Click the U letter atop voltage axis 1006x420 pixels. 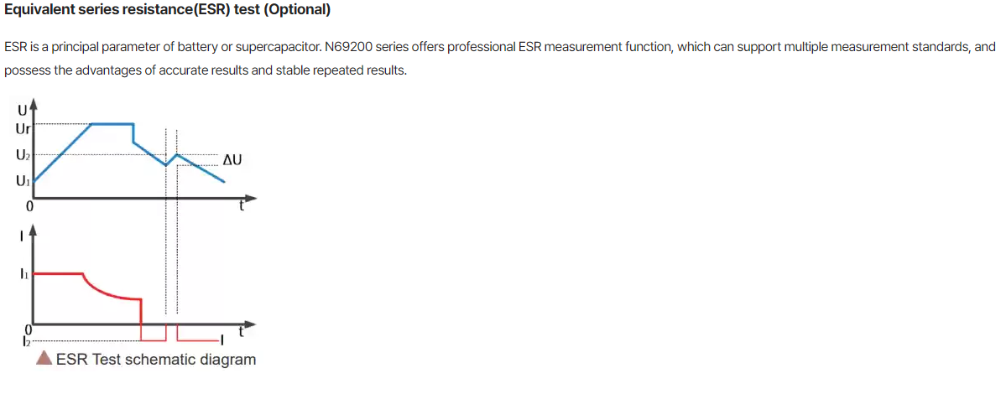[22, 112]
